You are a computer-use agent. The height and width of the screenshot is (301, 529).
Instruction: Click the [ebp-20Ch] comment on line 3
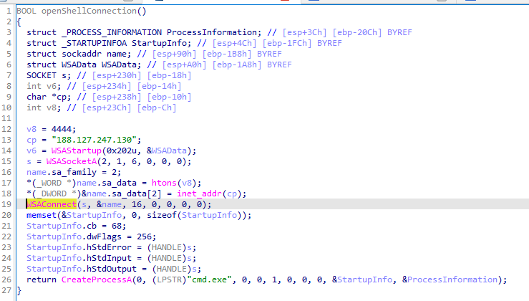pyautogui.click(x=357, y=32)
